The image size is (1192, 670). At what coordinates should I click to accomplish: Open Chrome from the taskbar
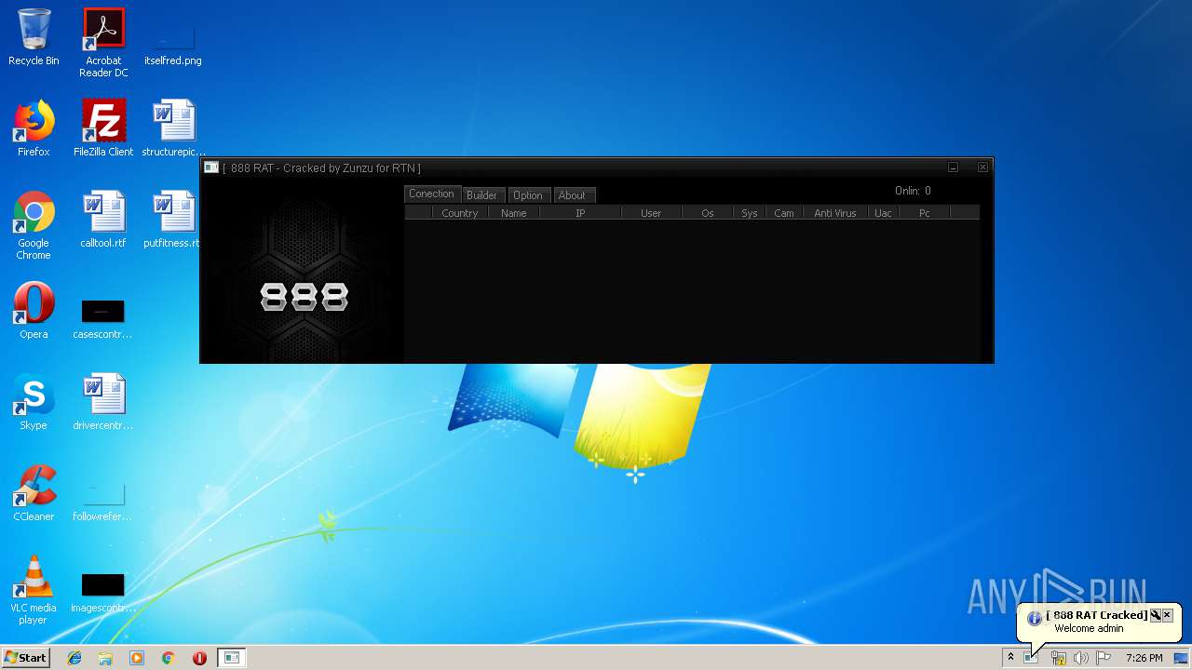tap(169, 658)
